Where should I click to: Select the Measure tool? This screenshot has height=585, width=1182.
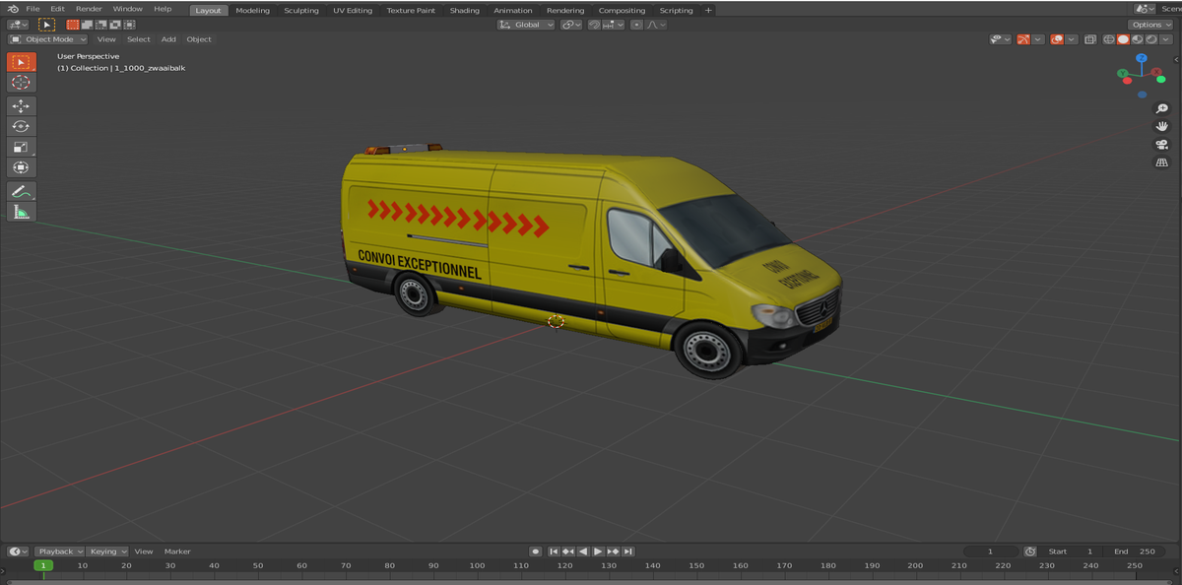(x=22, y=212)
